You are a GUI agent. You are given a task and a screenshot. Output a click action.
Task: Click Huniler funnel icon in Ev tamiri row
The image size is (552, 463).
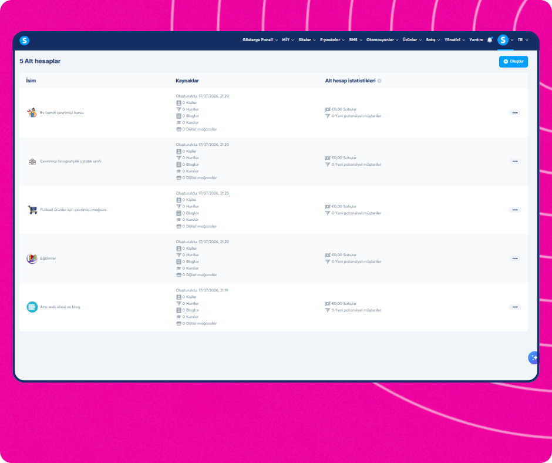(179, 109)
